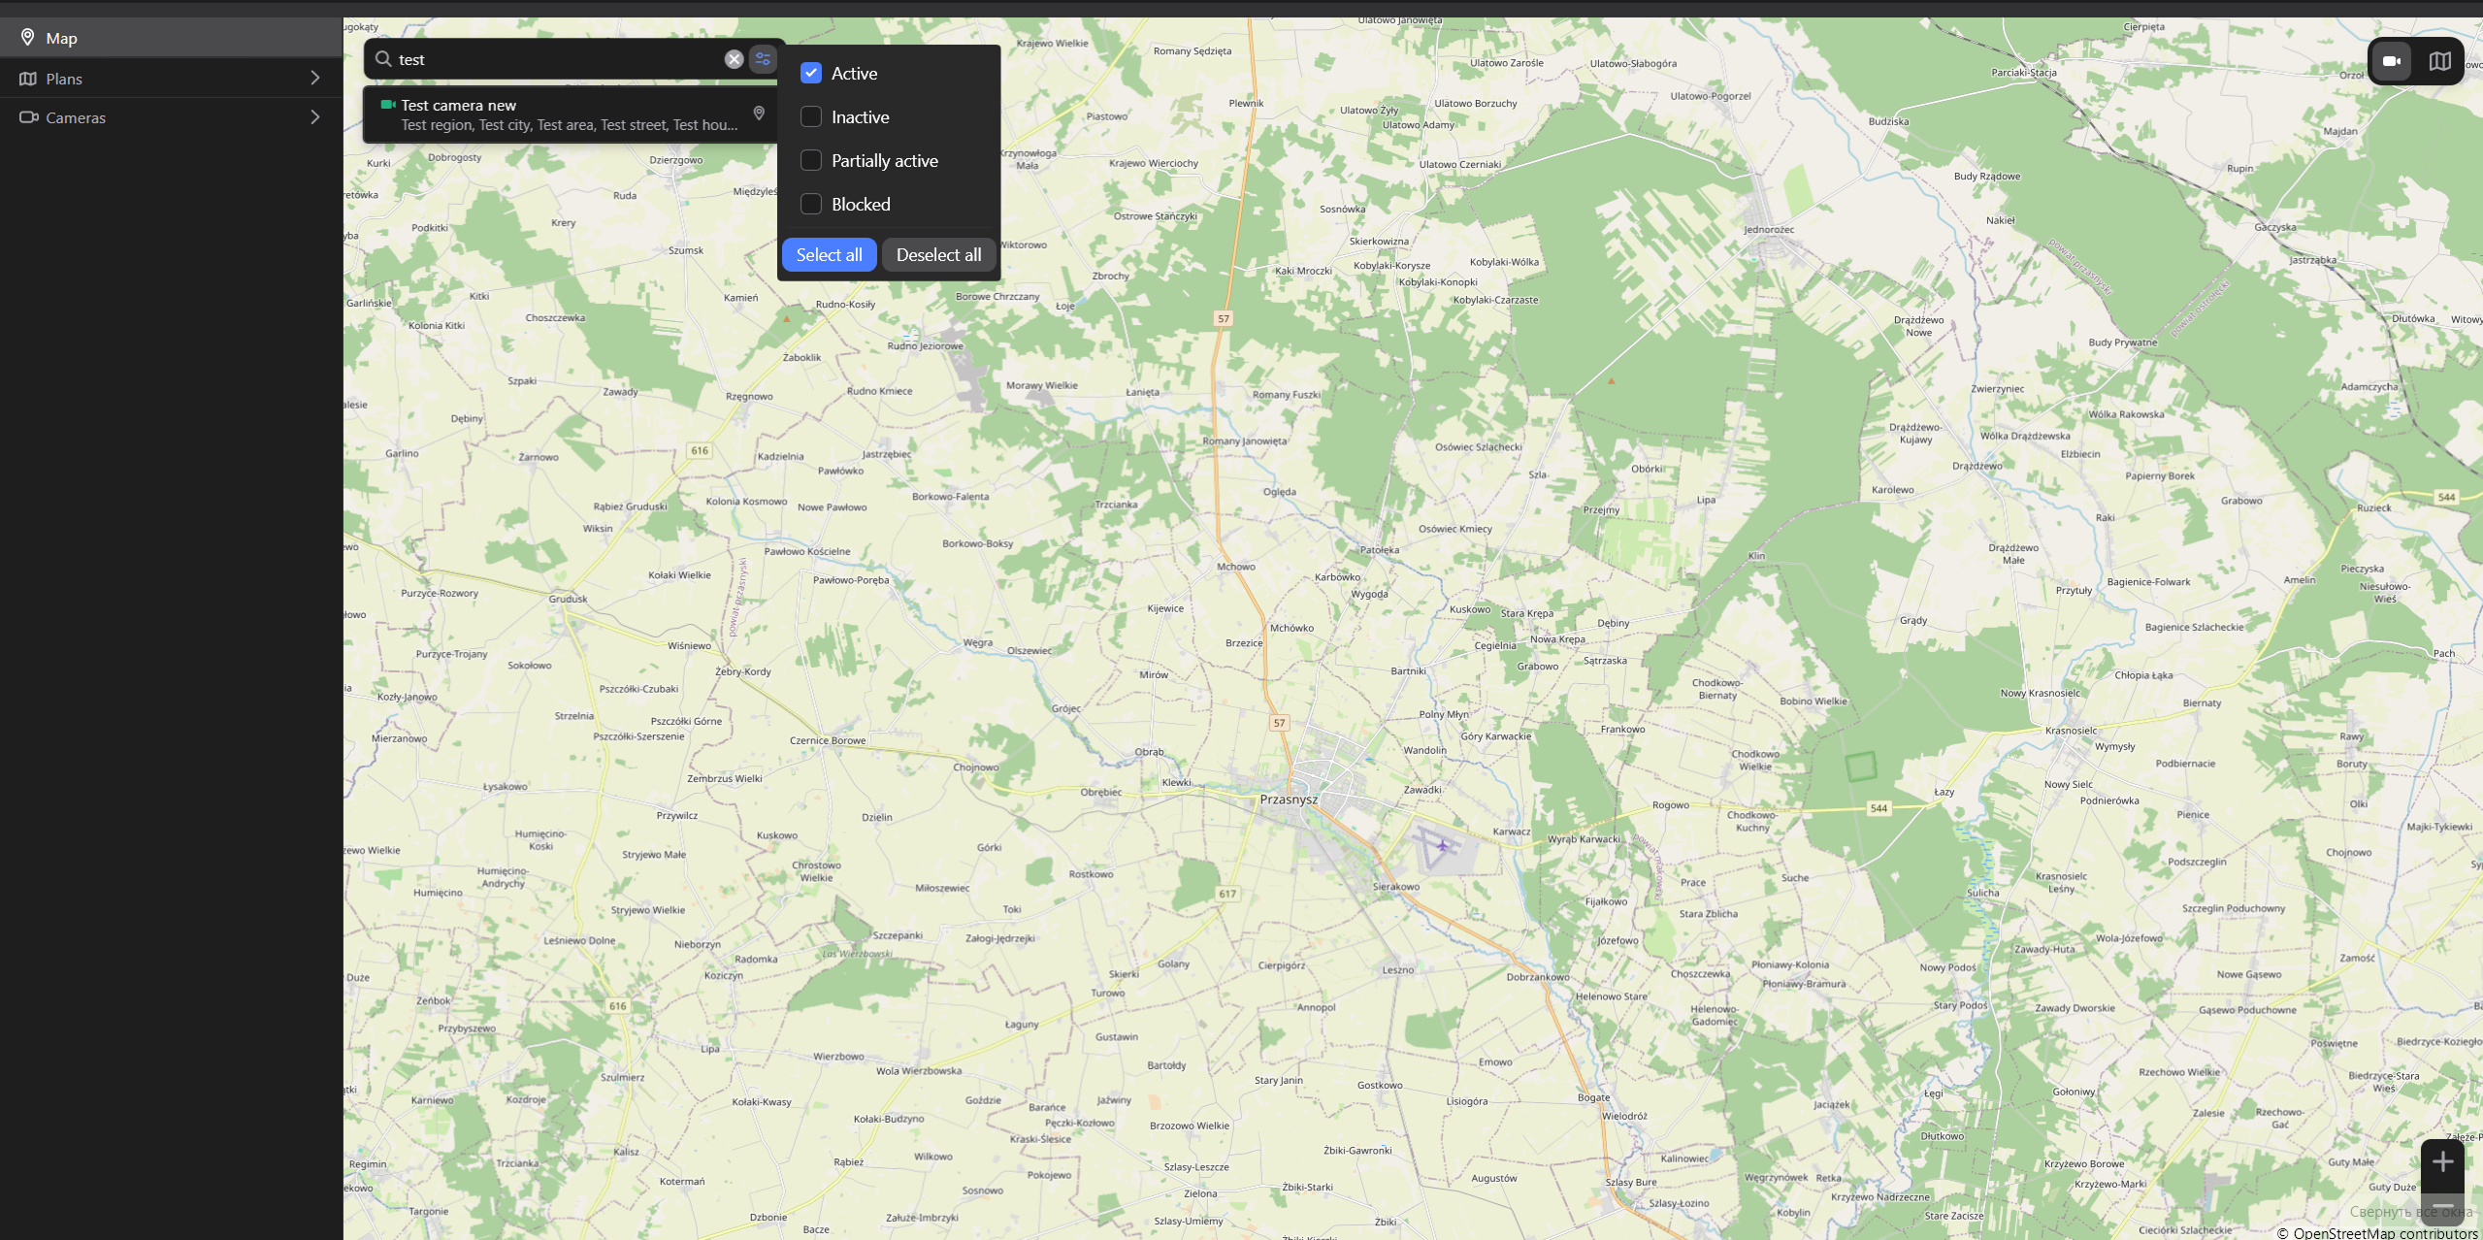The height and width of the screenshot is (1240, 2483).
Task: Click the search magnifier icon
Action: click(x=383, y=59)
